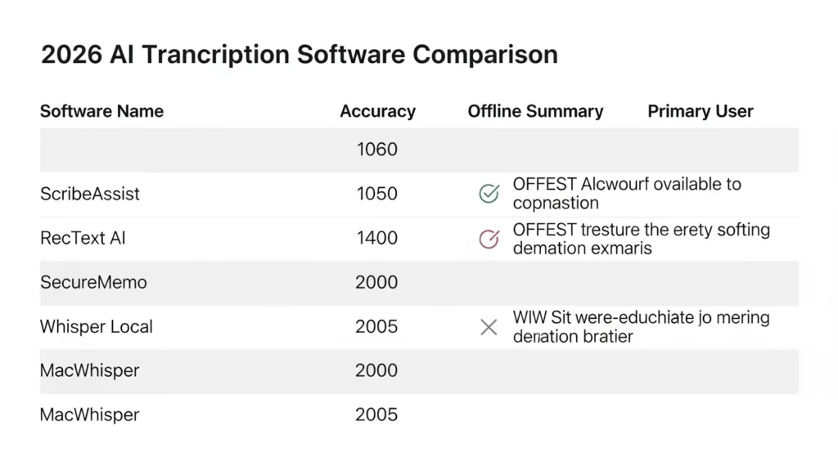This screenshot has height=457, width=838.
Task: Select the RecText AI software name
Action: [83, 239]
